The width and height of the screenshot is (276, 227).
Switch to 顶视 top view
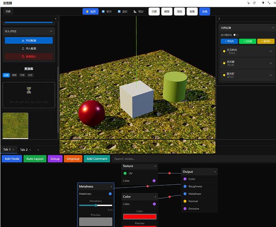tap(179, 11)
